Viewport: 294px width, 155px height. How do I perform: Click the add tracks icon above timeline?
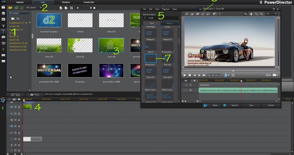point(19,99)
